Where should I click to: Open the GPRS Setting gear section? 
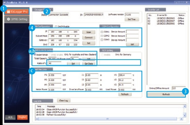tap(17, 19)
